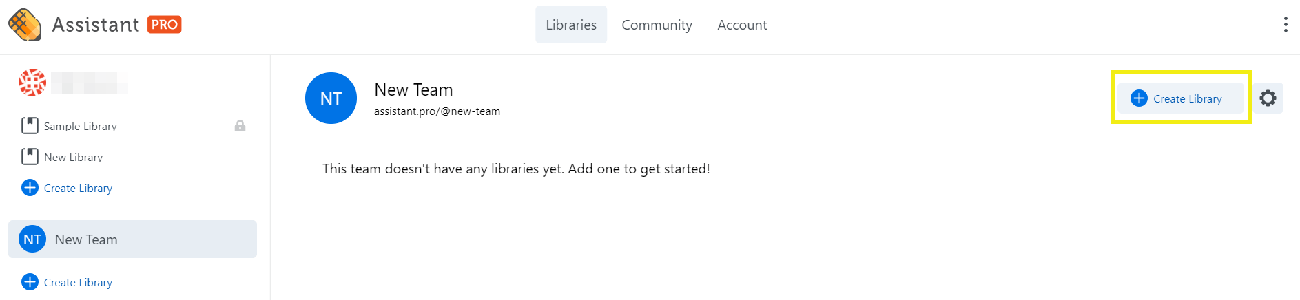The width and height of the screenshot is (1300, 300).
Task: Click the New Library book icon
Action: click(x=30, y=157)
